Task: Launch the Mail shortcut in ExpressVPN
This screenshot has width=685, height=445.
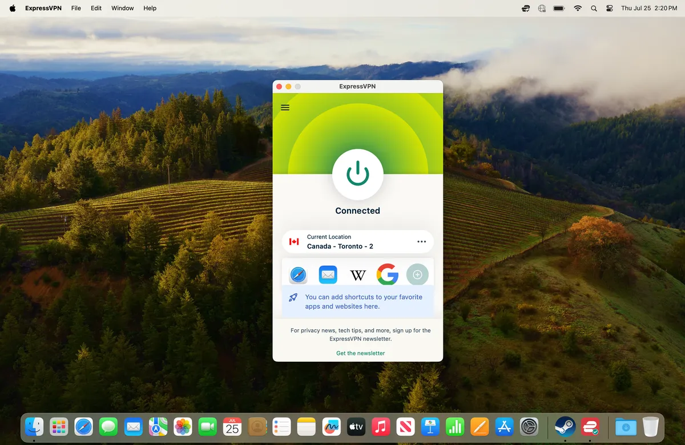Action: pos(328,275)
